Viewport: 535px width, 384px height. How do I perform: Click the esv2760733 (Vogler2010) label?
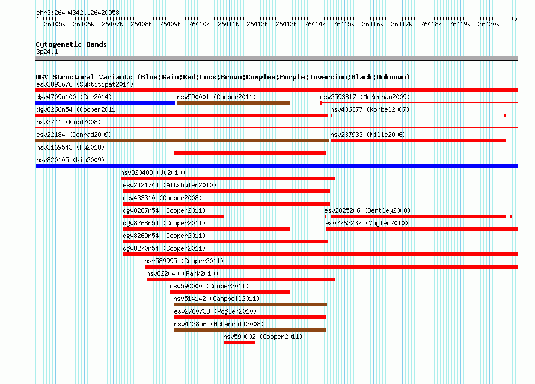click(215, 311)
